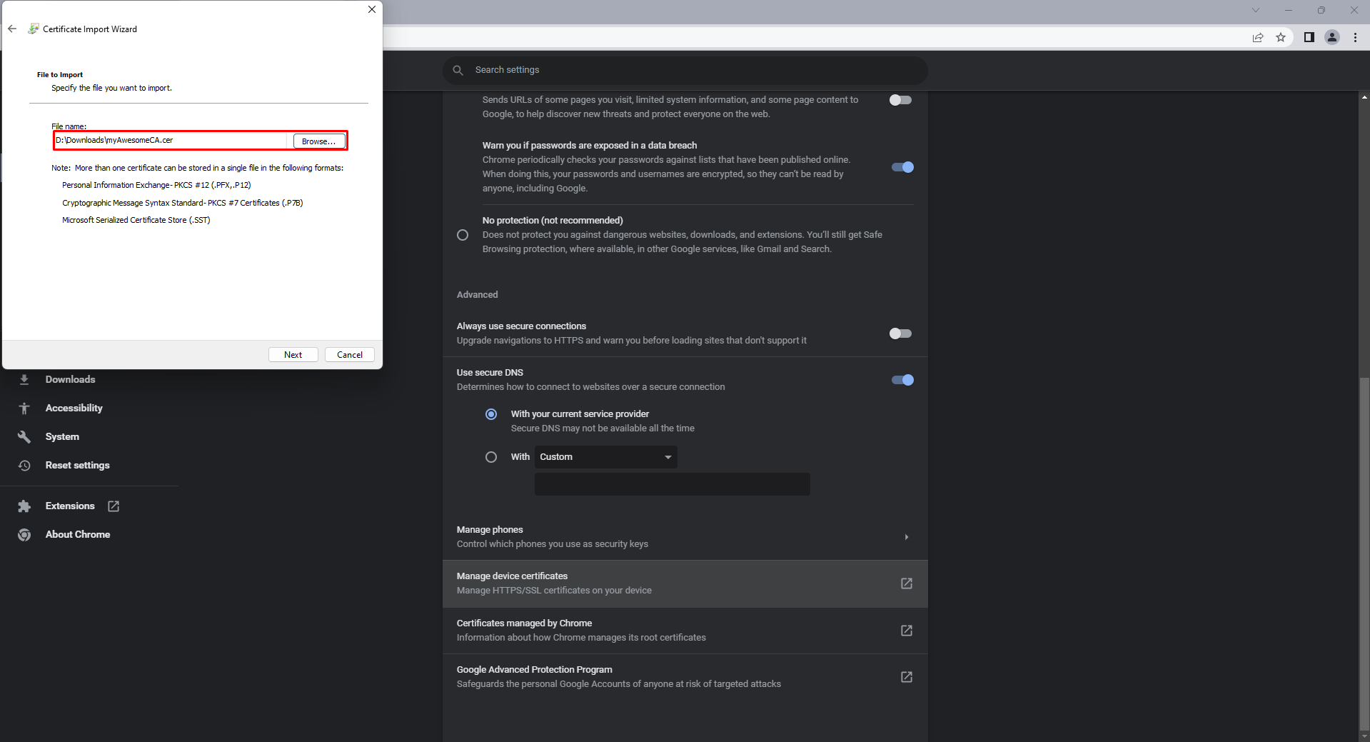Click the file name input field
The width and height of the screenshot is (1370, 742).
[x=171, y=141]
